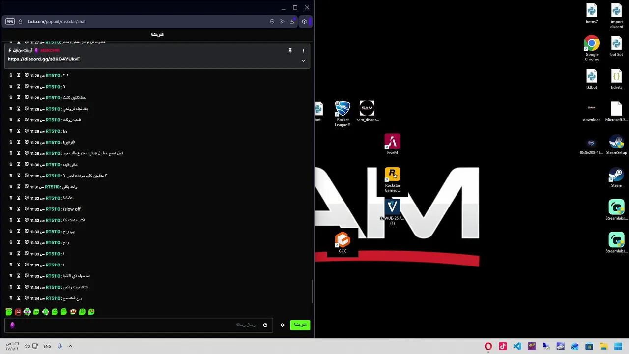Delete the 11:31 message
629x354 pixels.
click(11, 187)
